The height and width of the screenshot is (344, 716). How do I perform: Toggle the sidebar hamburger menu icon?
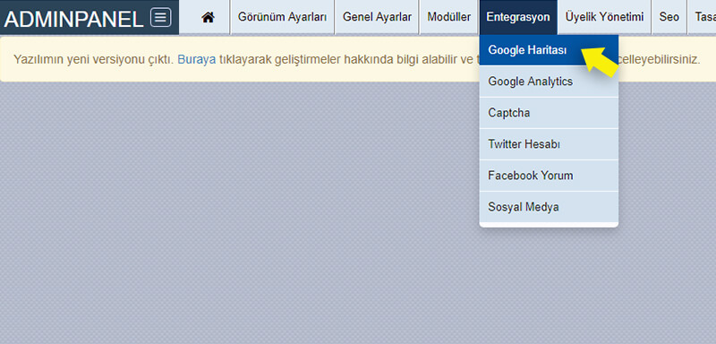click(x=161, y=17)
